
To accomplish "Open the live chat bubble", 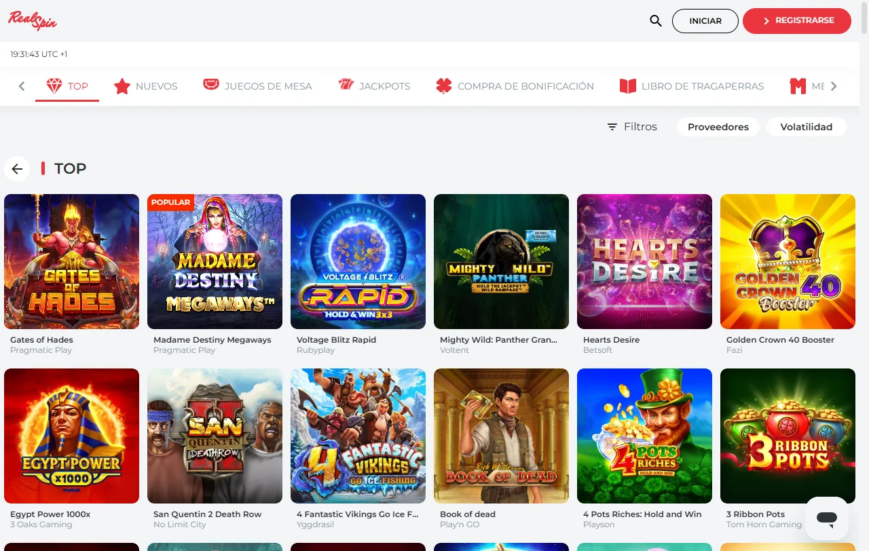I will 827,518.
